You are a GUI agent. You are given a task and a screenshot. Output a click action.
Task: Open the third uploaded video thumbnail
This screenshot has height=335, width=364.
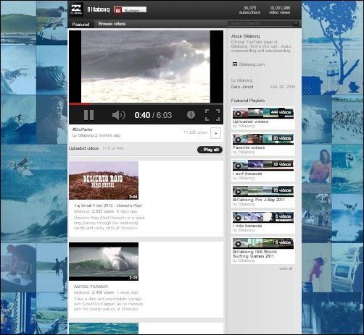tap(104, 328)
